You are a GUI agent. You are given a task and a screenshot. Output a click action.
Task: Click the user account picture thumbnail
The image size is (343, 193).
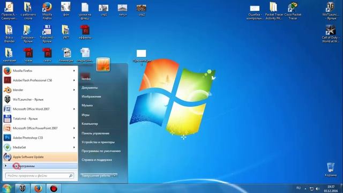pos(103,64)
